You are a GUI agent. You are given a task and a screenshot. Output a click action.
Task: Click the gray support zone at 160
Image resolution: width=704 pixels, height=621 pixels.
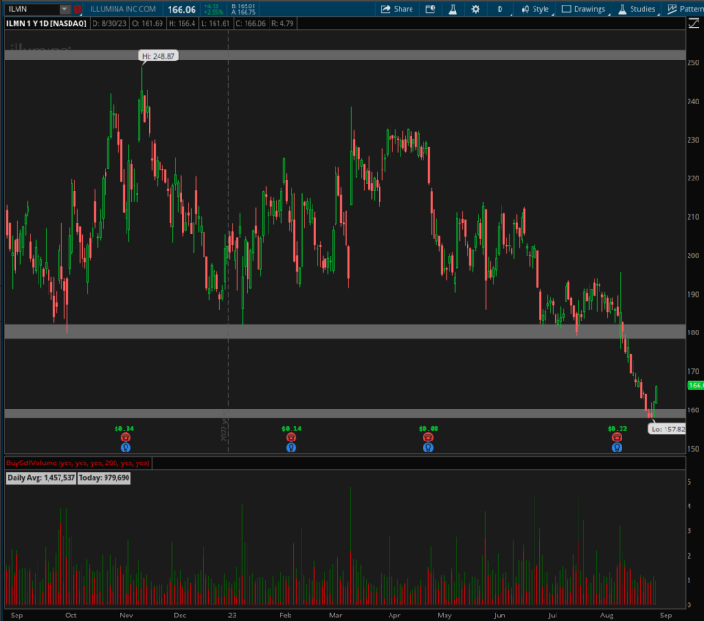pos(345,413)
